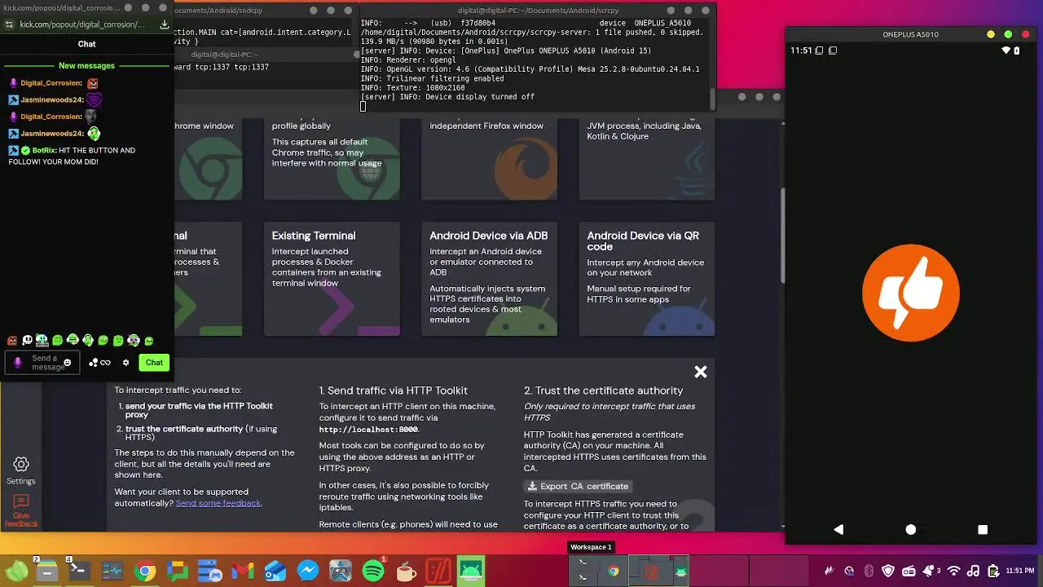The image size is (1043, 587).
Task: Open the notifications bell in the tray
Action: [929, 572]
